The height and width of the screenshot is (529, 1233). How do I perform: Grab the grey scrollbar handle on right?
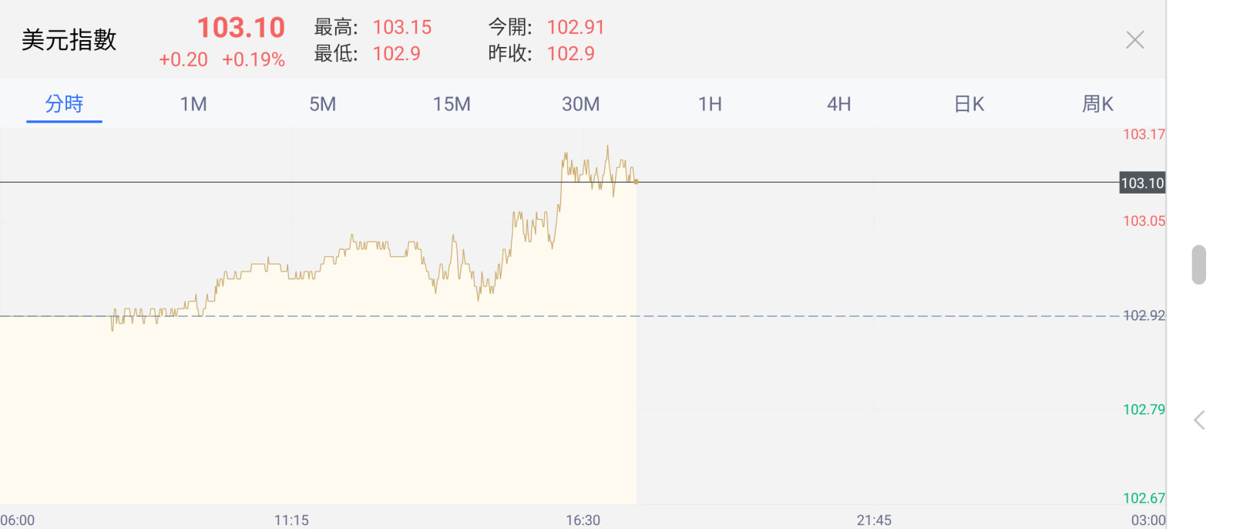(x=1198, y=264)
